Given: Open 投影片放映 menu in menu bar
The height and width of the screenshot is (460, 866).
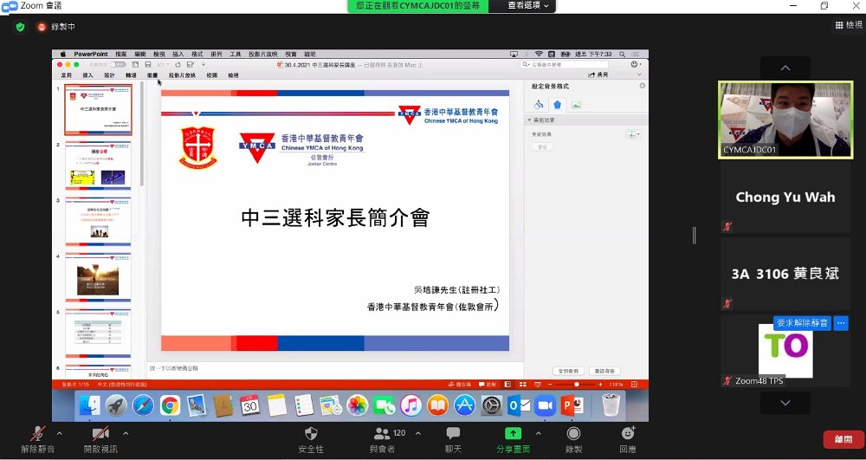Looking at the screenshot, I should [263, 54].
